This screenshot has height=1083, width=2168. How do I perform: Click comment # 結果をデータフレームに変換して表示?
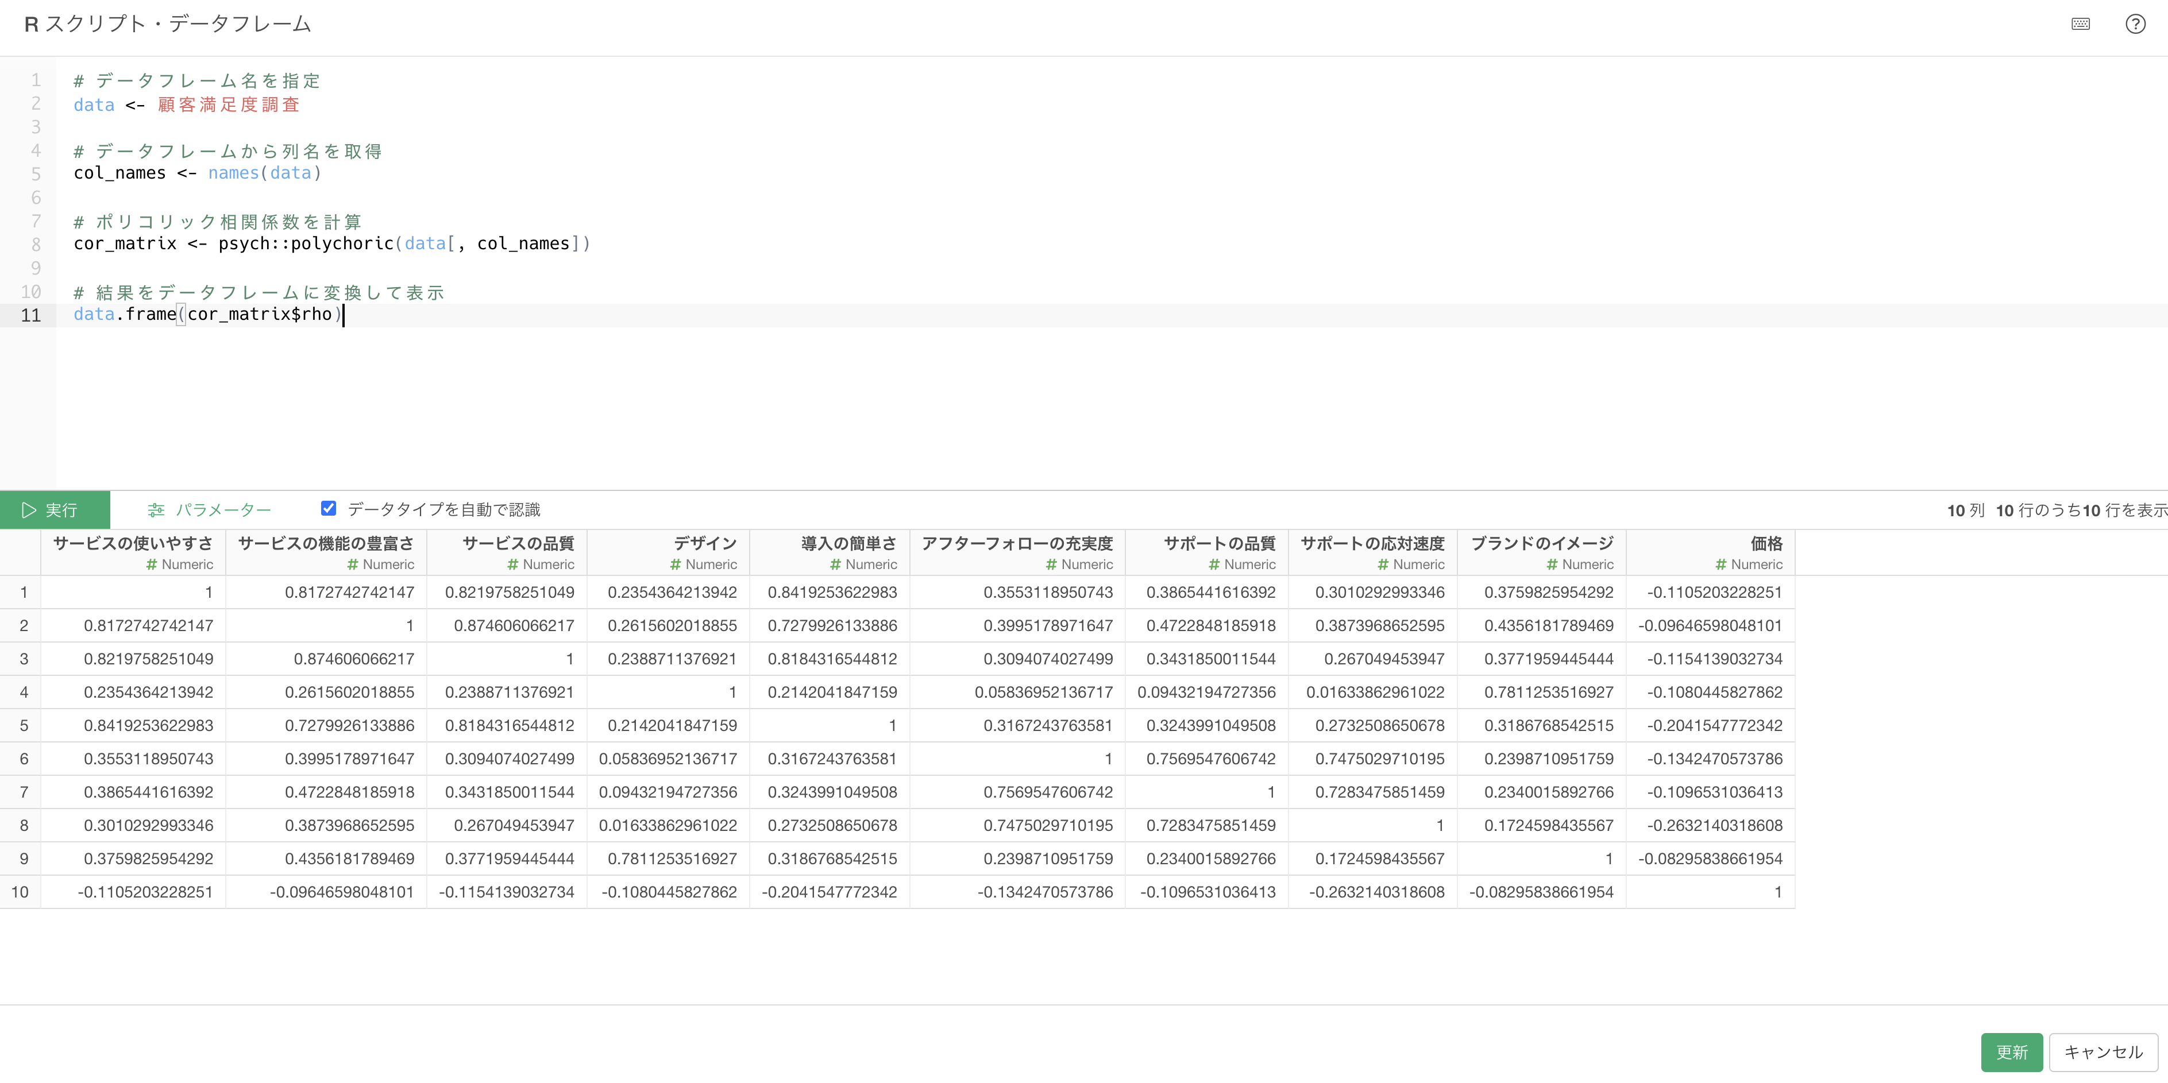[x=259, y=293]
